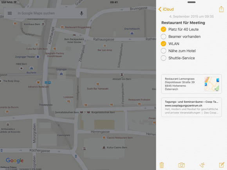Select the note title 'Restaurant für Meeting'
The image size is (227, 170).
pos(183,23)
